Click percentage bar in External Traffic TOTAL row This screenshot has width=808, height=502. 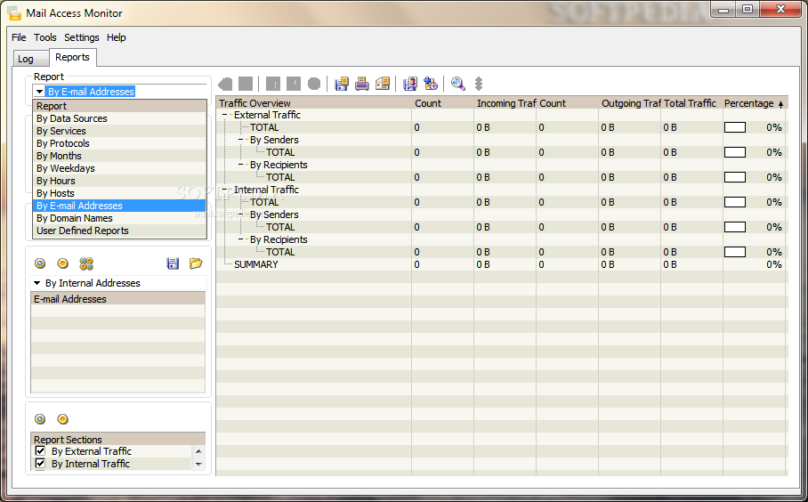coord(735,127)
